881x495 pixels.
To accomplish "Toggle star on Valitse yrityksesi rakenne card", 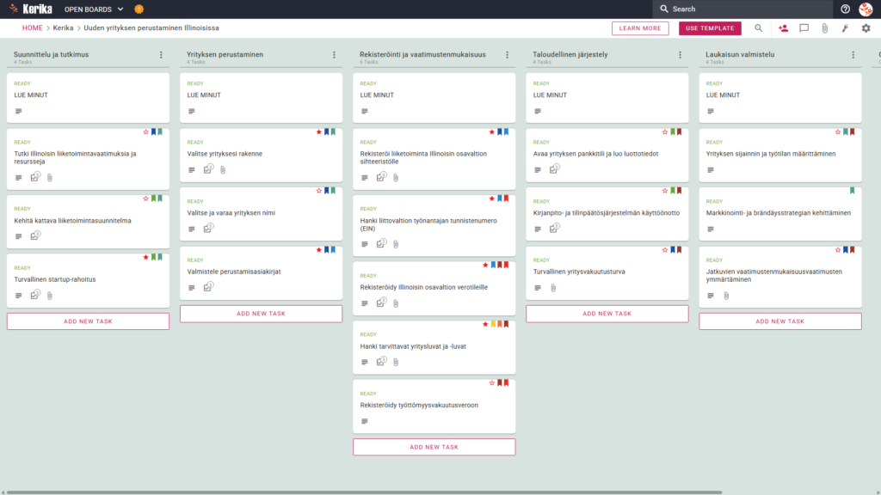I will (319, 131).
